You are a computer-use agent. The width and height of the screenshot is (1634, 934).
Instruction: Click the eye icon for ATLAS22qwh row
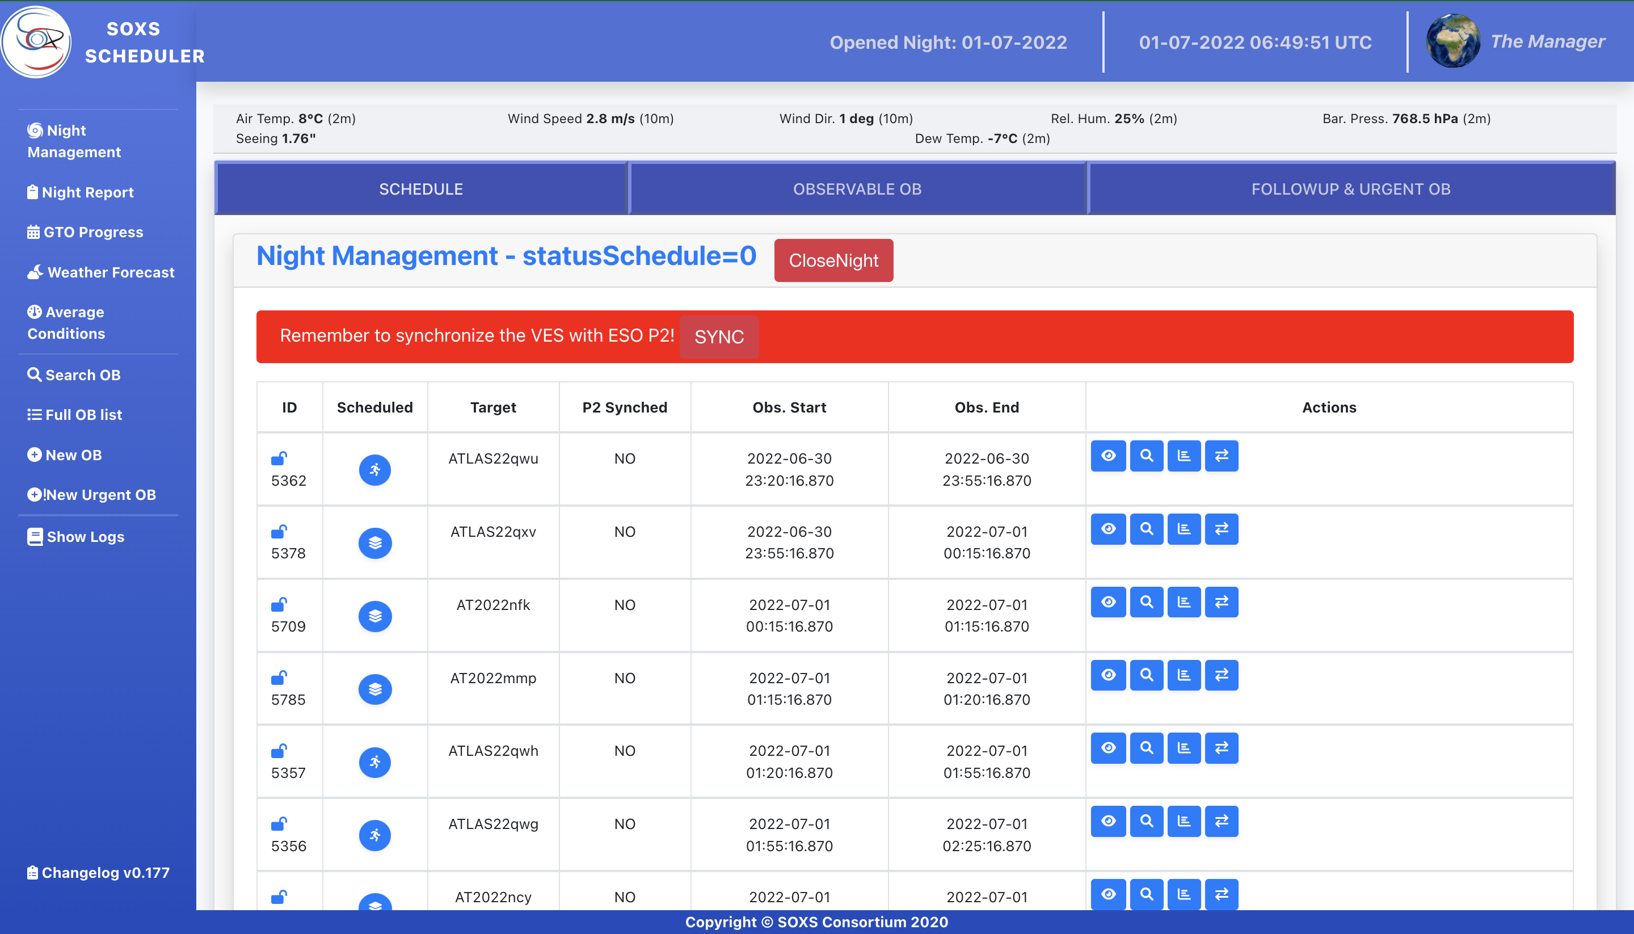coord(1108,748)
